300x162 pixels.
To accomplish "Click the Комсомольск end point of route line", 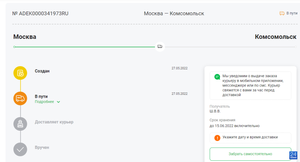I will pos(296,47).
